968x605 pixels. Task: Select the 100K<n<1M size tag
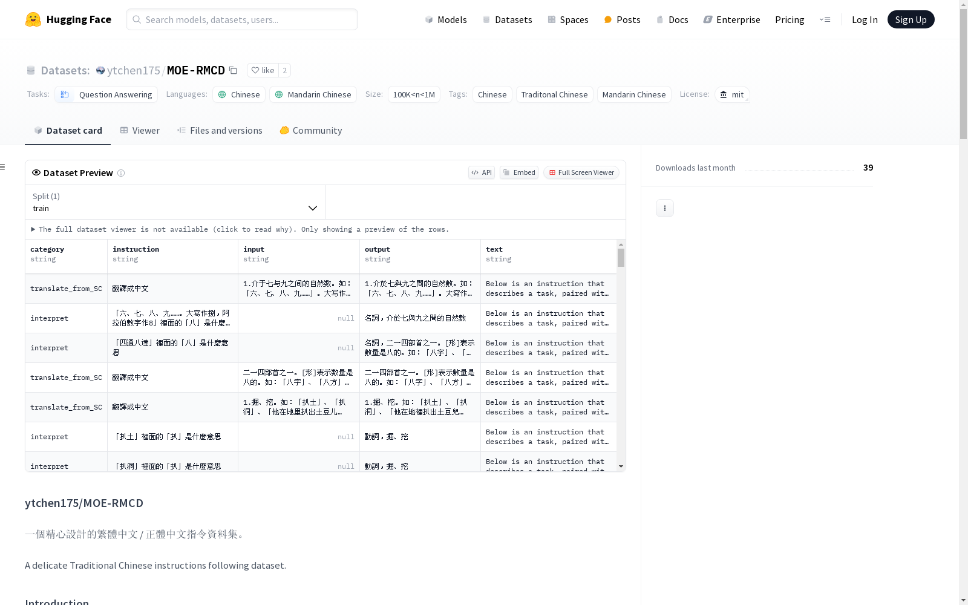click(x=414, y=94)
